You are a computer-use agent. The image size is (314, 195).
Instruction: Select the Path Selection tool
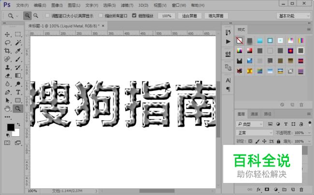point(7,101)
